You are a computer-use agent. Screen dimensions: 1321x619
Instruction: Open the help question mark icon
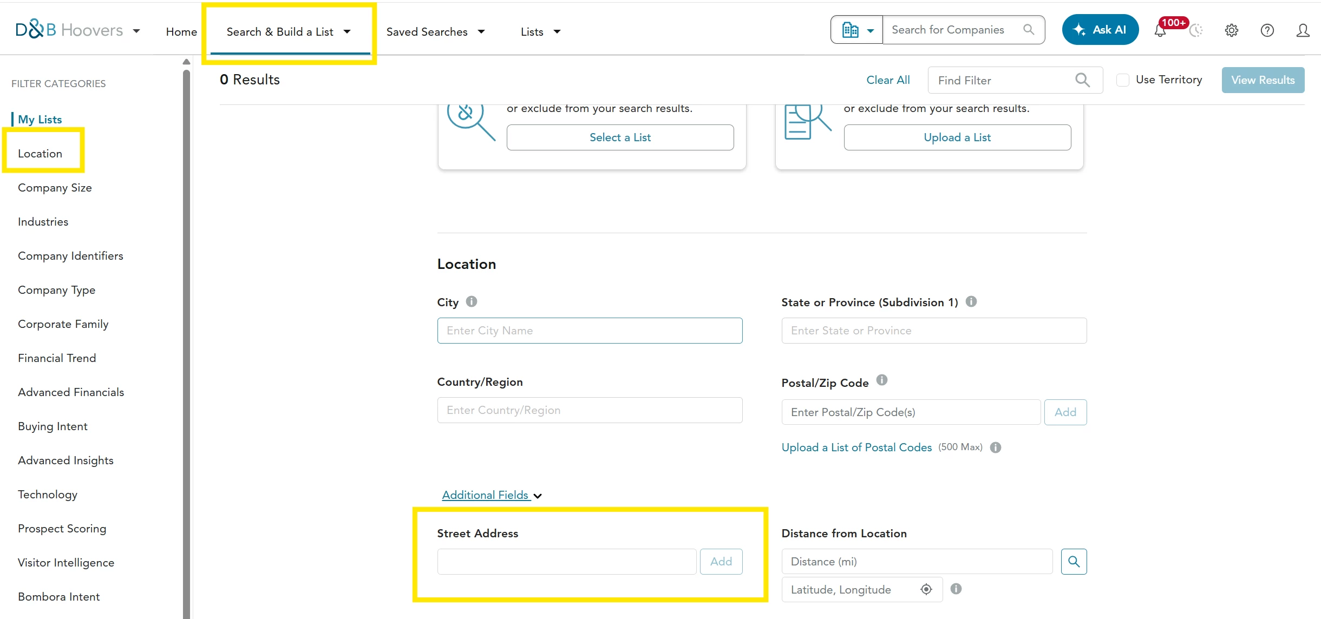(x=1267, y=30)
